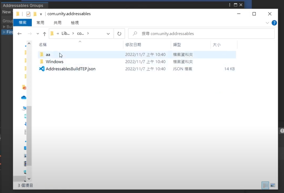Click the folder icon beside Windows
Image resolution: width=284 pixels, height=193 pixels.
42,62
